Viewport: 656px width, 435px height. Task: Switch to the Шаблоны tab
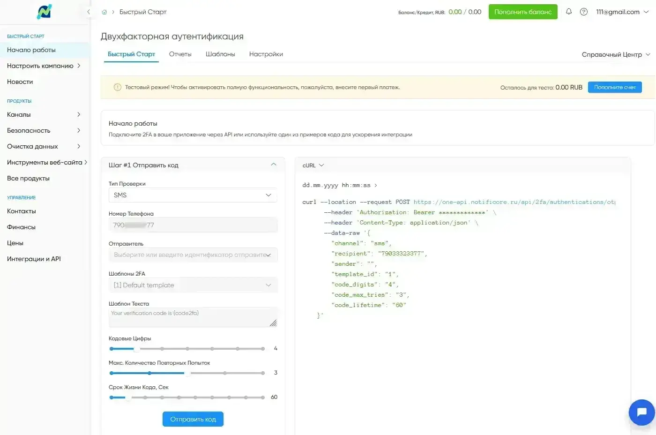(x=220, y=54)
